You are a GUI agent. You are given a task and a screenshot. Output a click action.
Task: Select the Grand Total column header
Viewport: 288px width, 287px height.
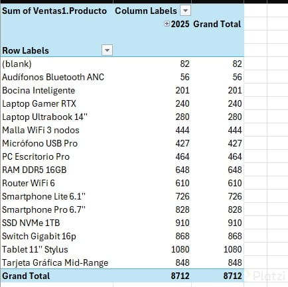[217, 24]
